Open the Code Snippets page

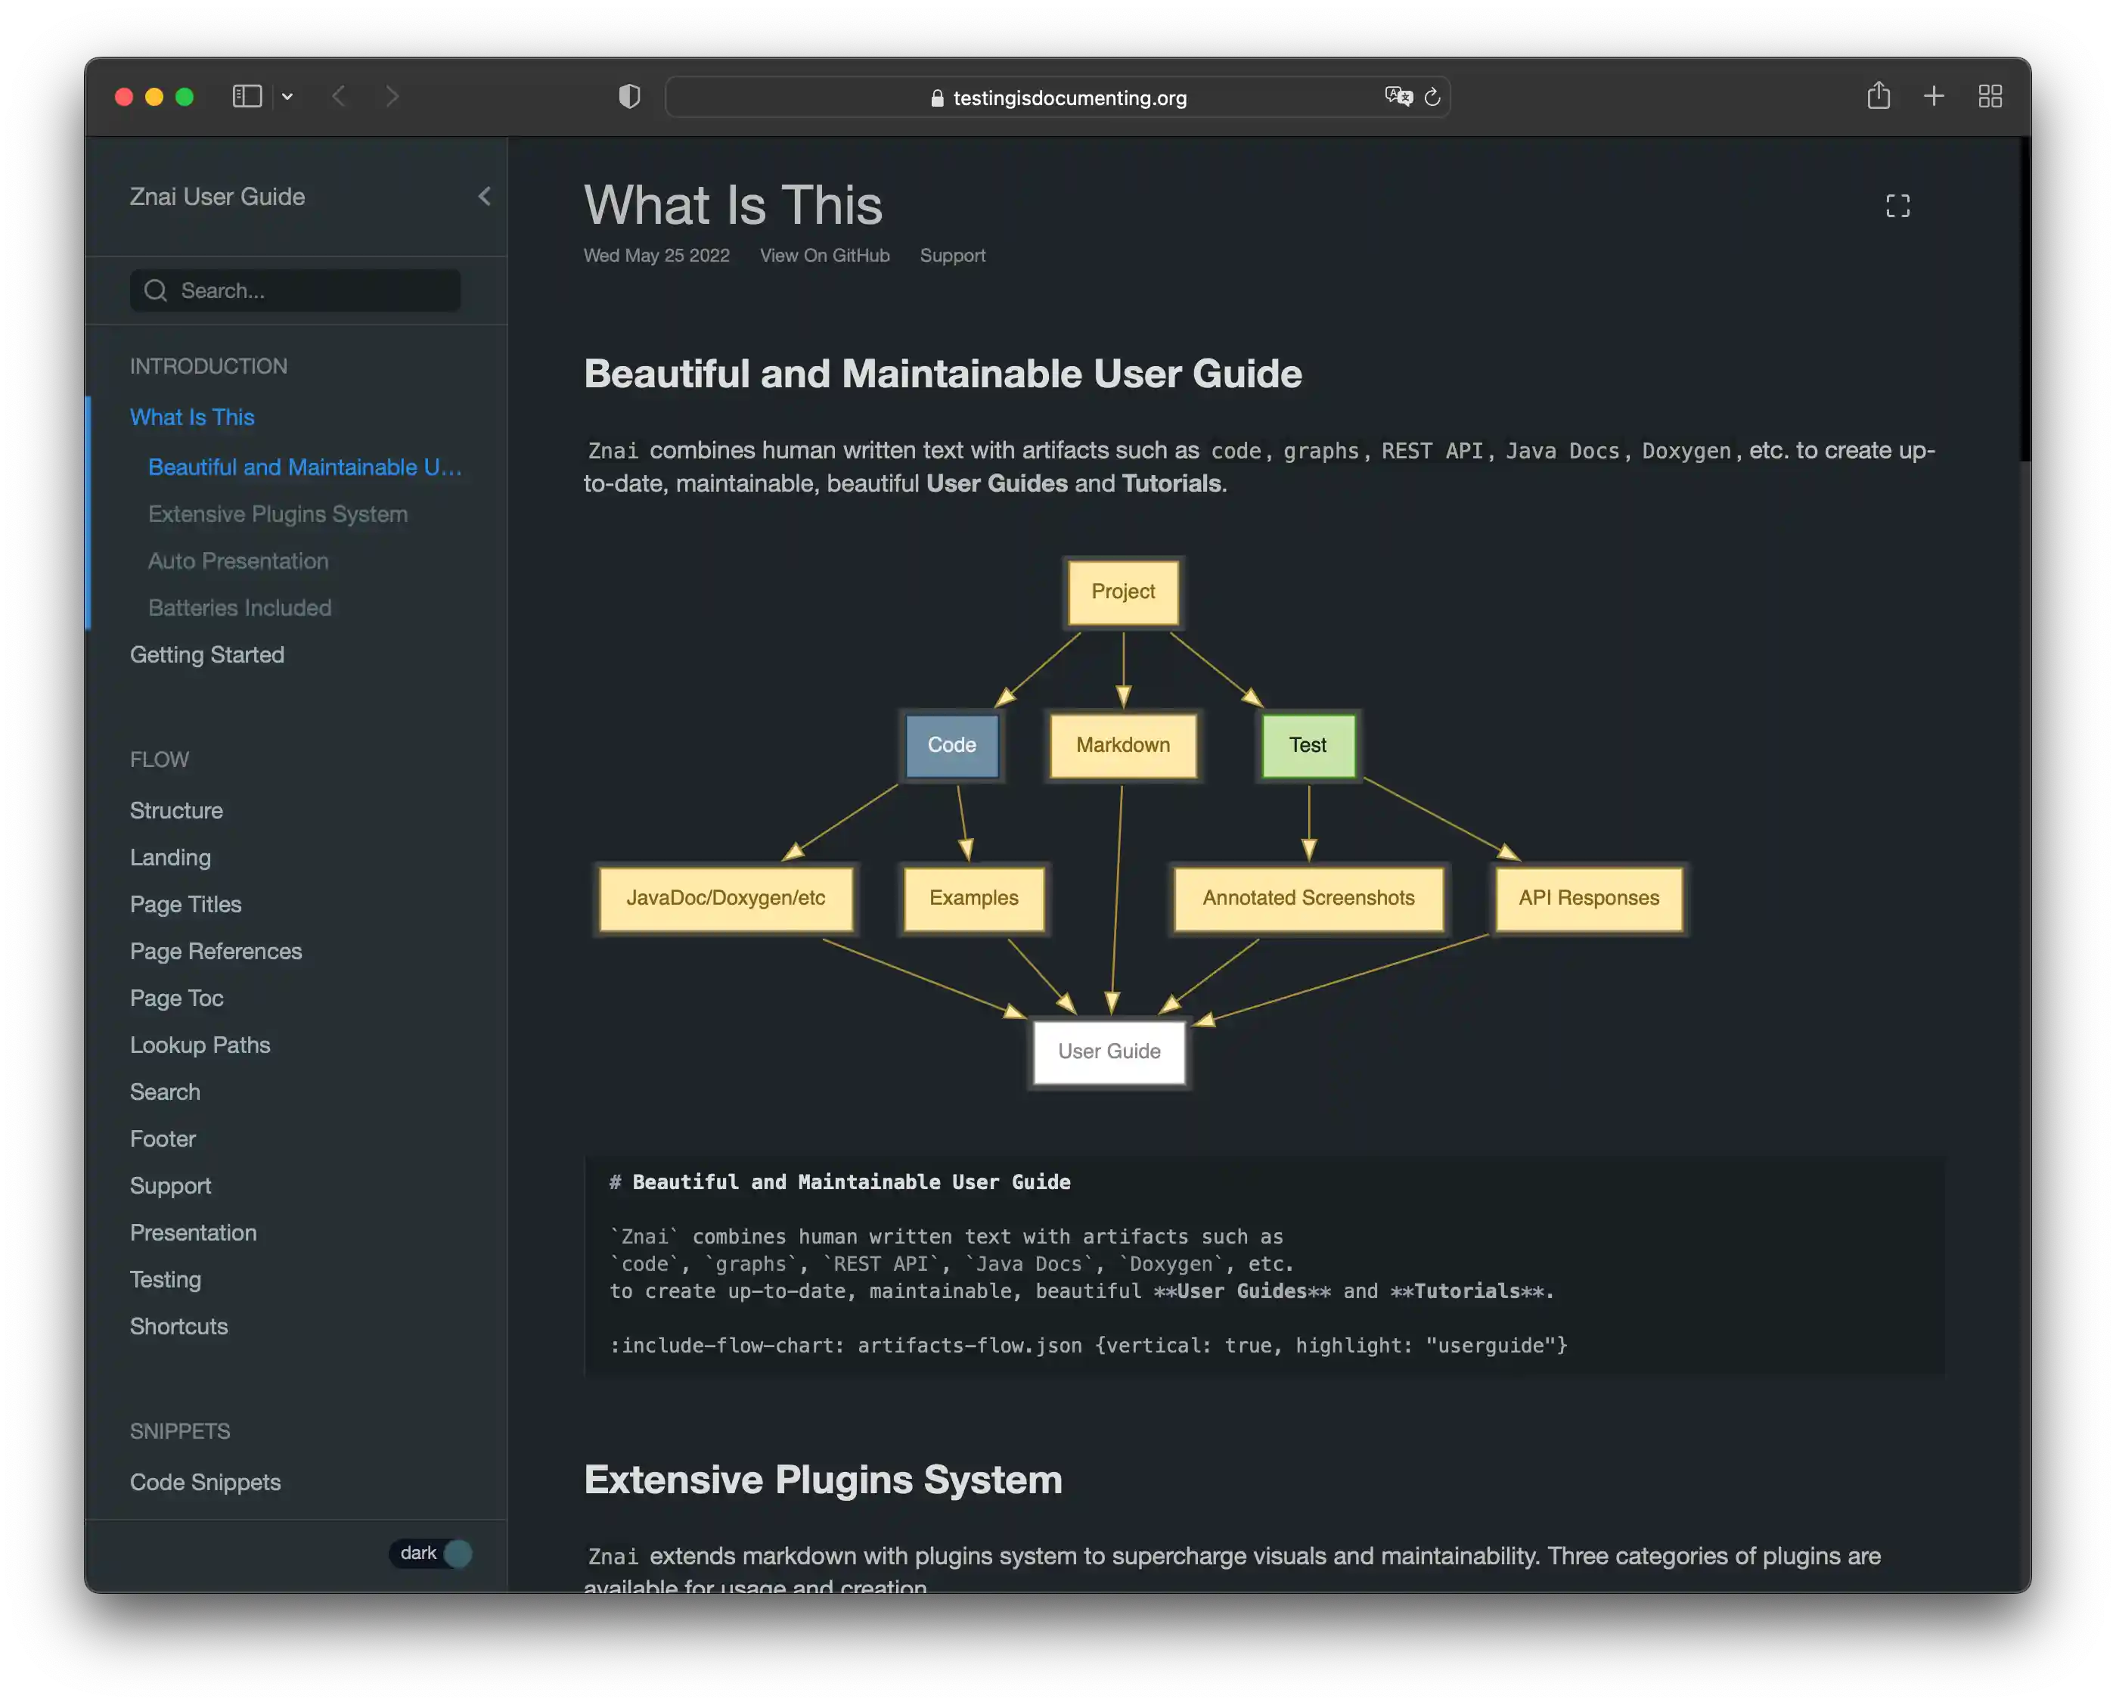tap(205, 1482)
